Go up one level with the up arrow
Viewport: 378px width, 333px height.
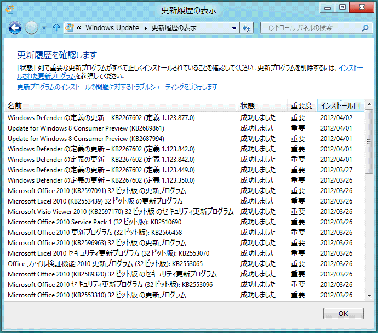click(x=56, y=28)
